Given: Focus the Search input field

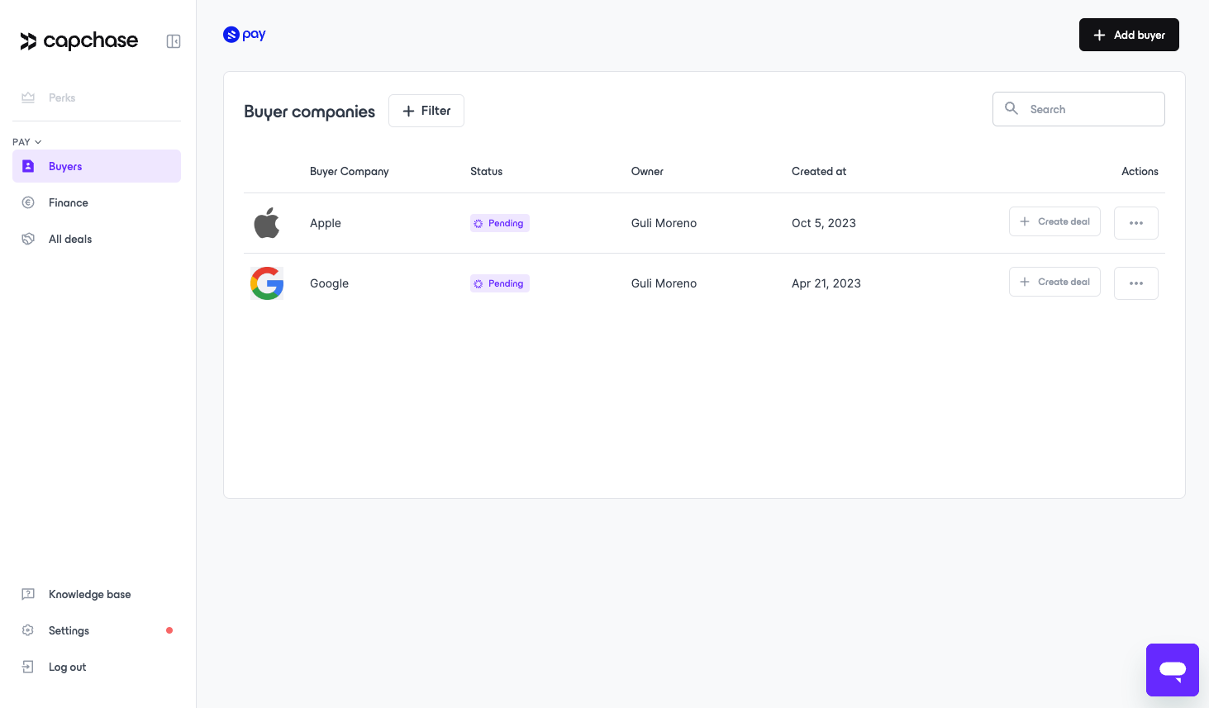Looking at the screenshot, I should (x=1078, y=109).
